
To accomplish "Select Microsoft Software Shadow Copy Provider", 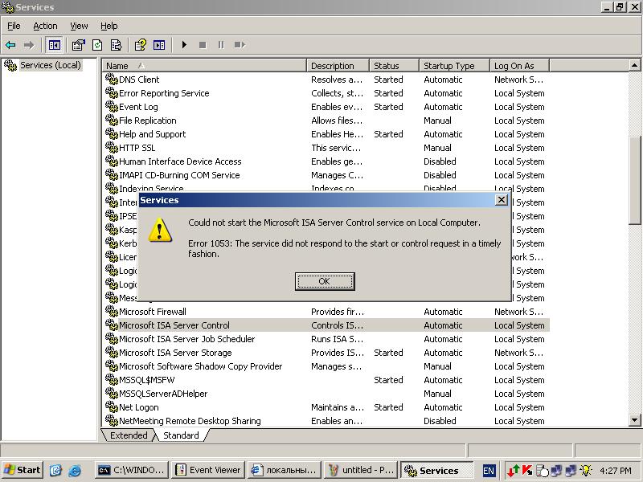I will coord(200,366).
